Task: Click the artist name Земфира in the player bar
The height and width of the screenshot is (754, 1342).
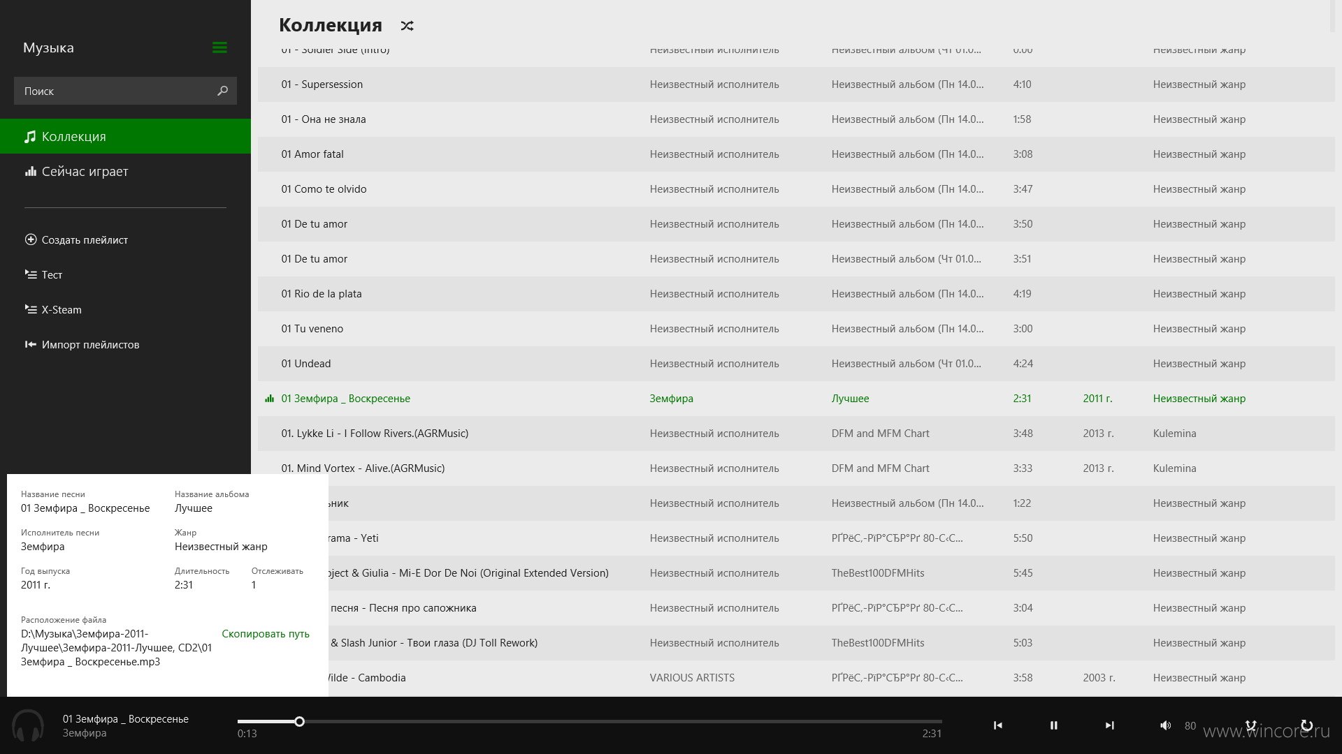Action: tap(85, 733)
